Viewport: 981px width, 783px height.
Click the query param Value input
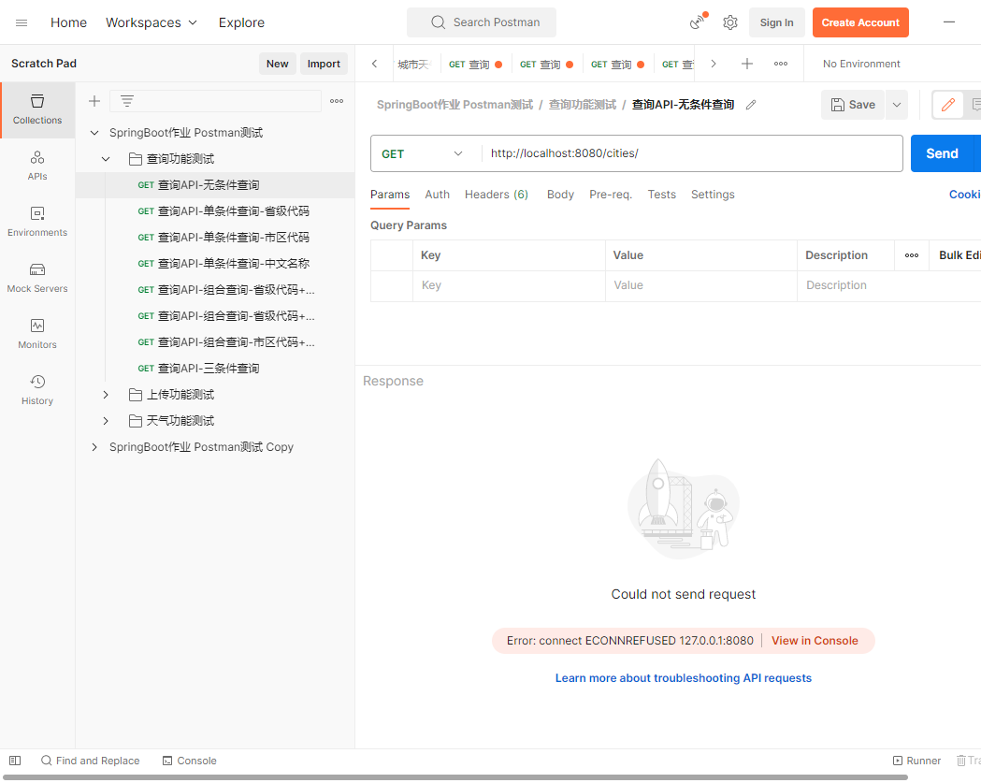point(700,285)
